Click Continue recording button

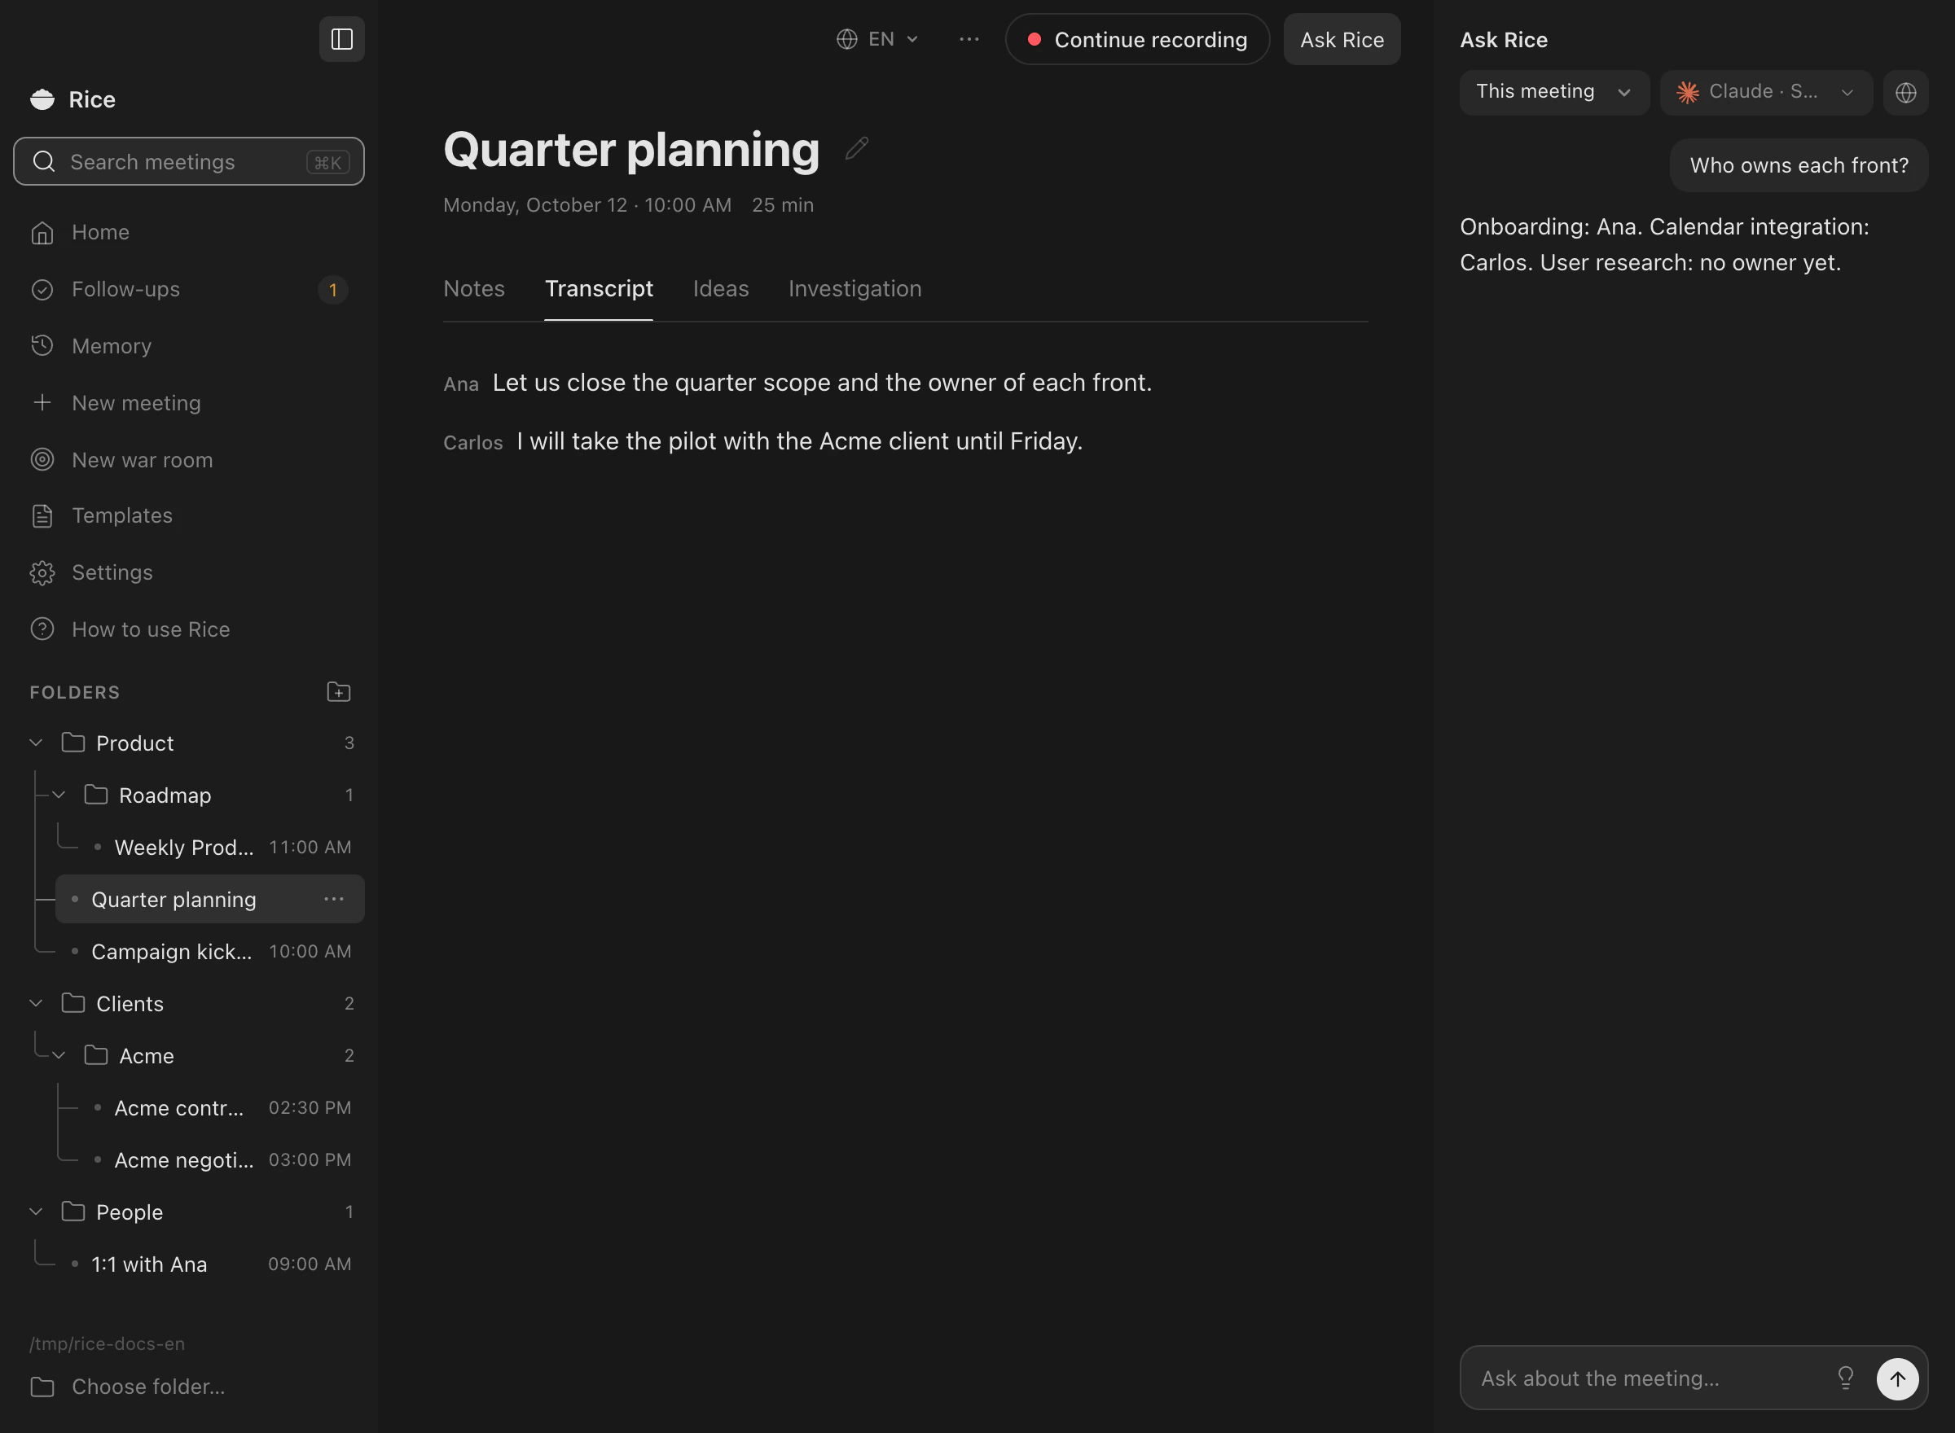(1138, 39)
